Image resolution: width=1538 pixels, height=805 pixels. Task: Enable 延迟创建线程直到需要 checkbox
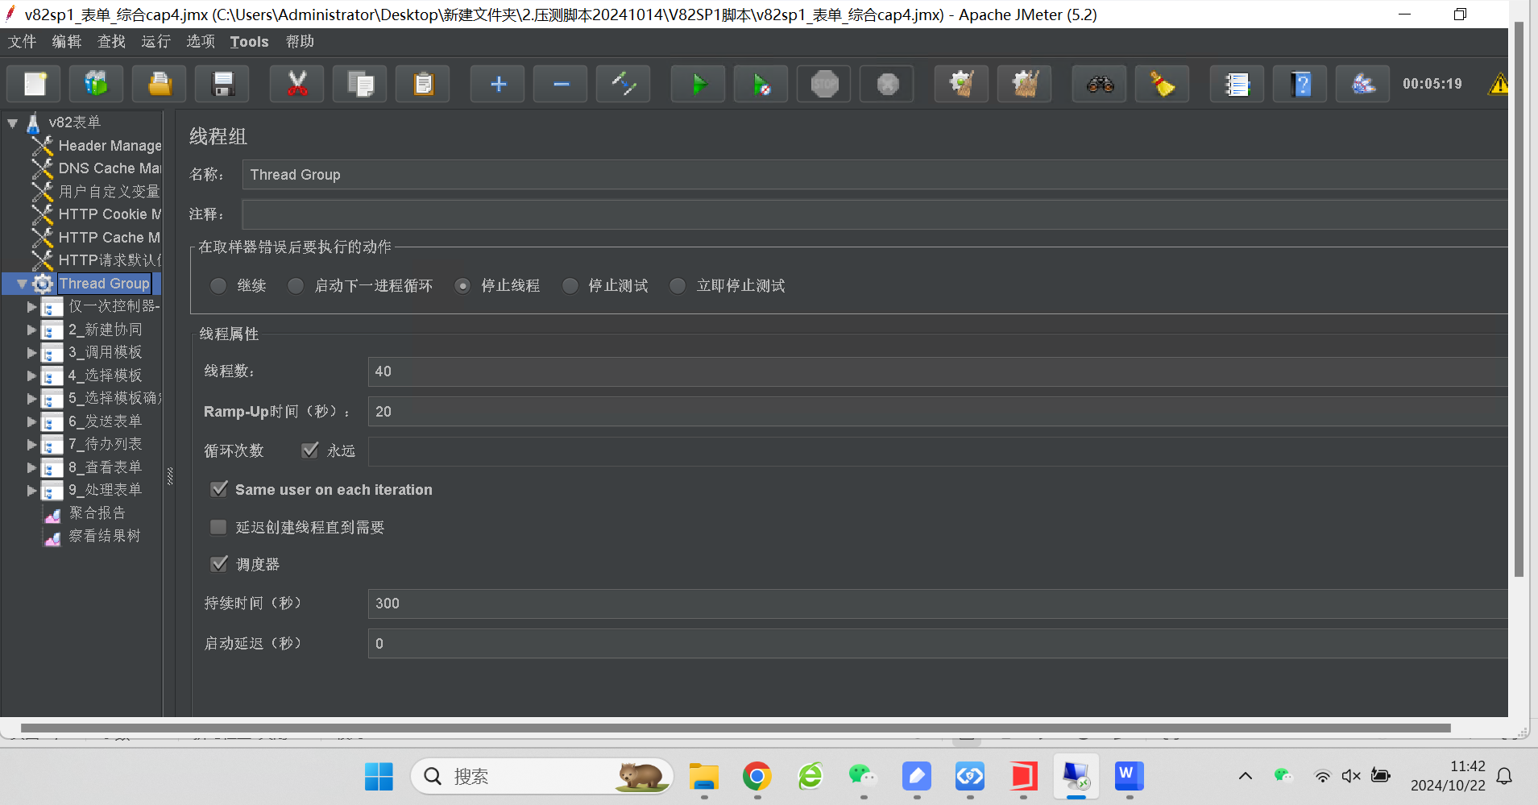218,527
